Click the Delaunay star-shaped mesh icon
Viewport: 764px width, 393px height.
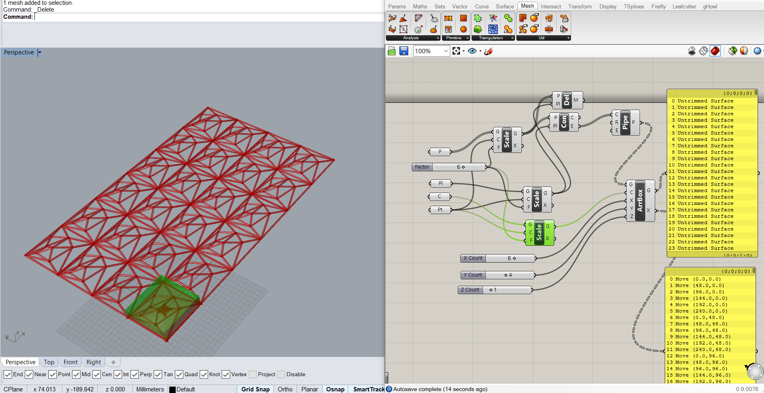[x=493, y=18]
